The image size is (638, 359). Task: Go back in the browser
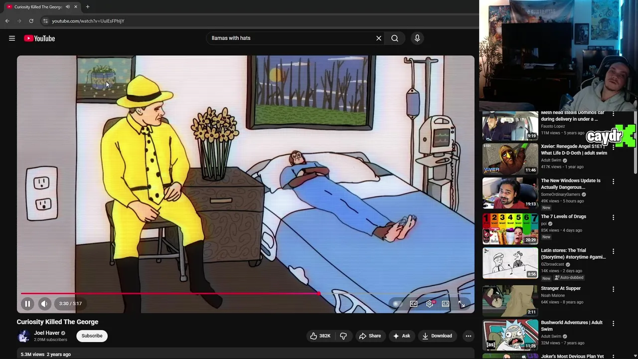[7, 21]
